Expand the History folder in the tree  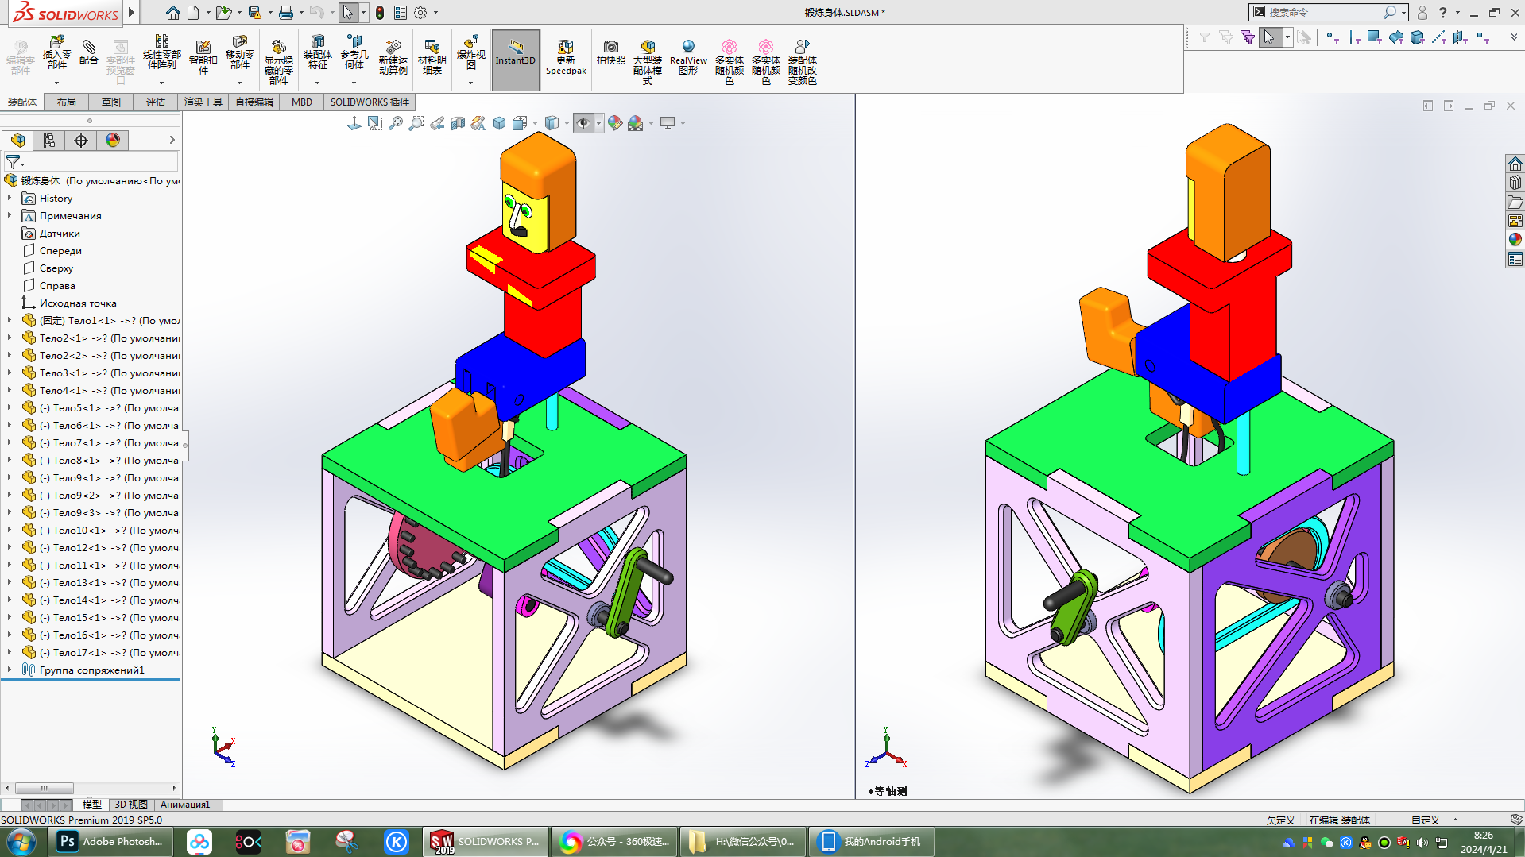(x=10, y=198)
